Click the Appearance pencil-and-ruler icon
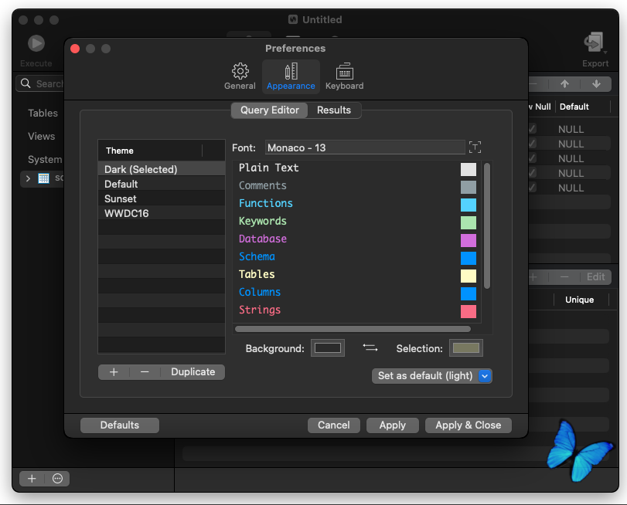627x505 pixels. pyautogui.click(x=291, y=71)
